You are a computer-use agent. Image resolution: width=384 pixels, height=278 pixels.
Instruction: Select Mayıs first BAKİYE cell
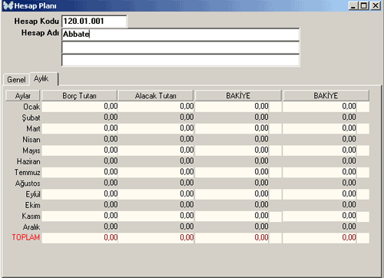point(232,151)
